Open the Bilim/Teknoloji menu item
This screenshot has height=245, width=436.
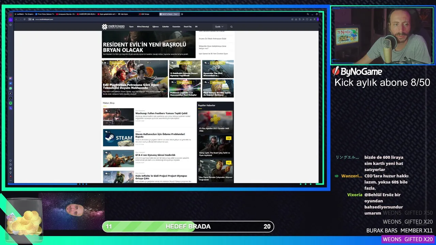[143, 27]
